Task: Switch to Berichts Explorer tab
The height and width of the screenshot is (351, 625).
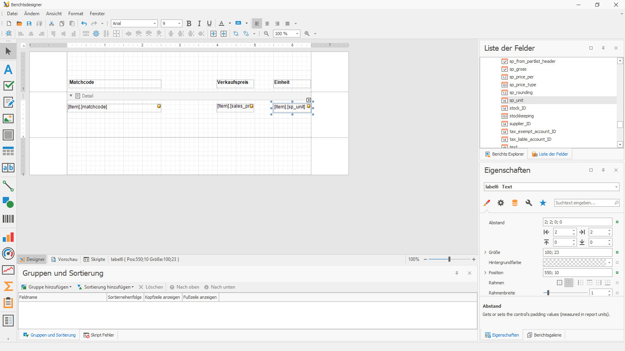Action: click(504, 154)
